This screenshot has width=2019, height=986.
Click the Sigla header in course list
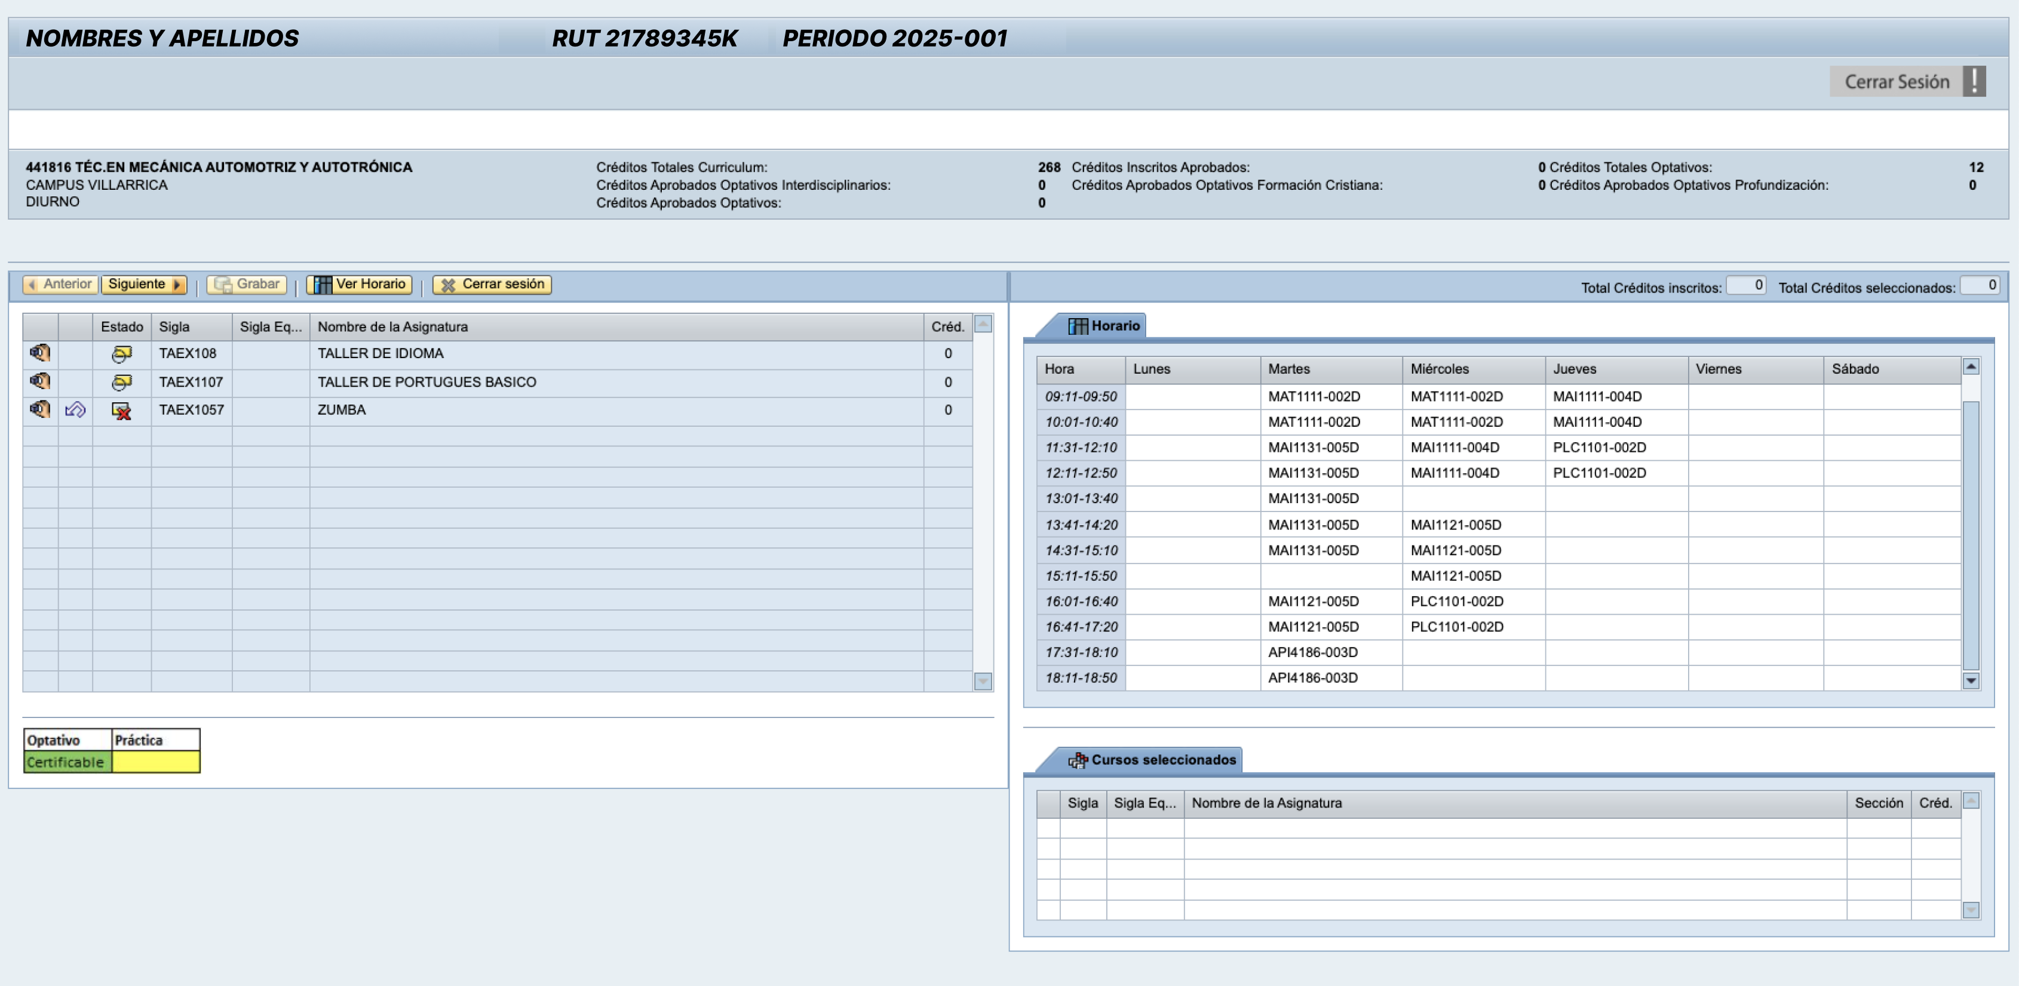(192, 326)
